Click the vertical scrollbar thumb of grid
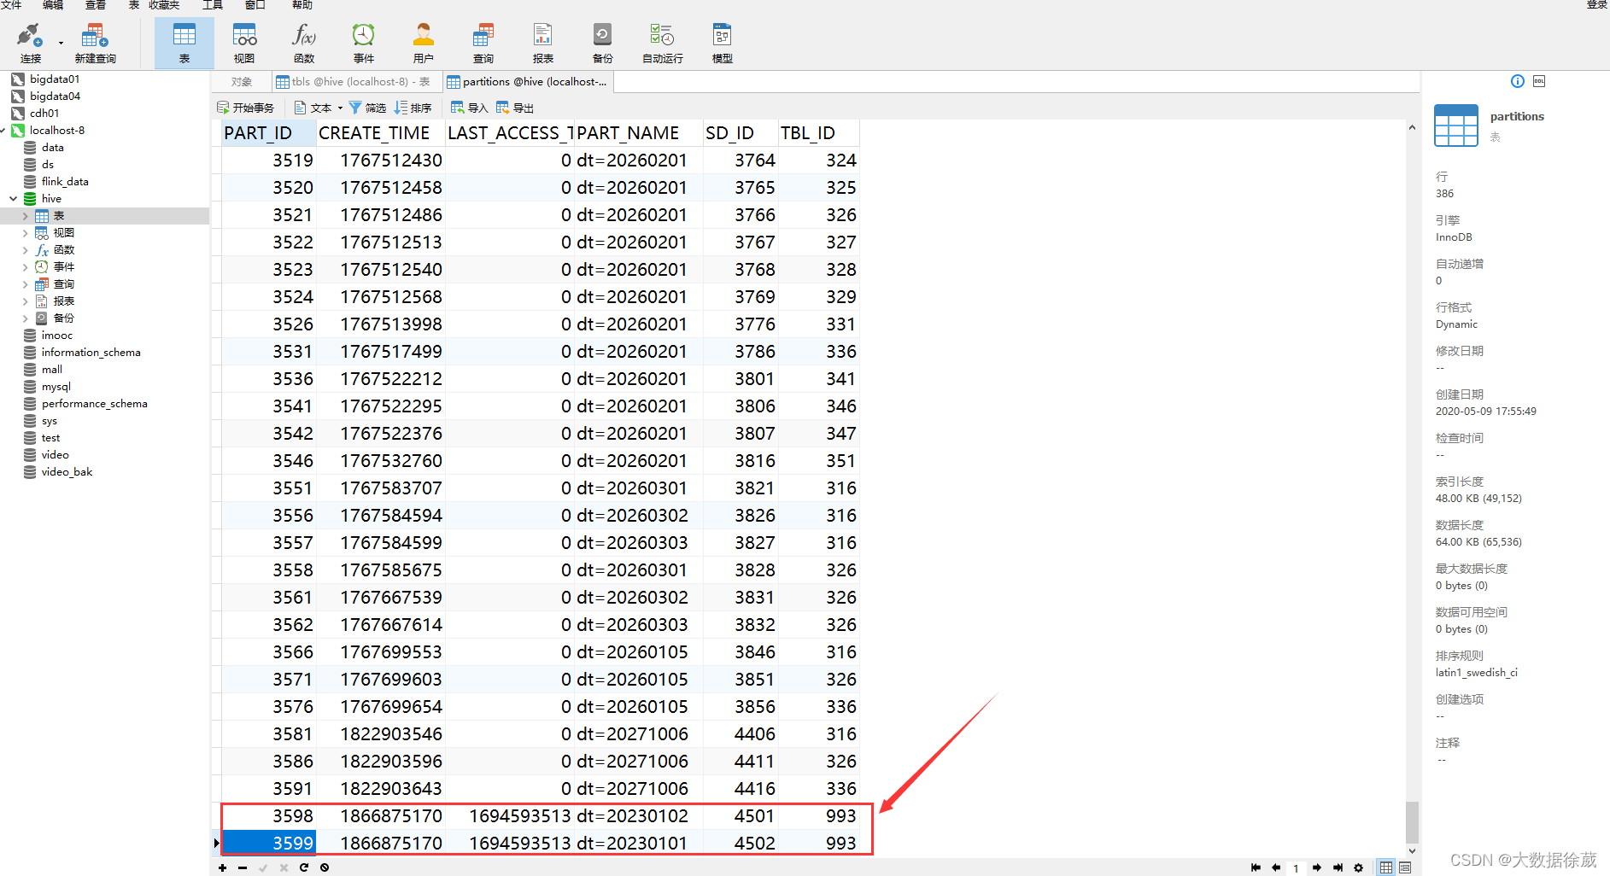This screenshot has width=1610, height=876. tap(1412, 822)
